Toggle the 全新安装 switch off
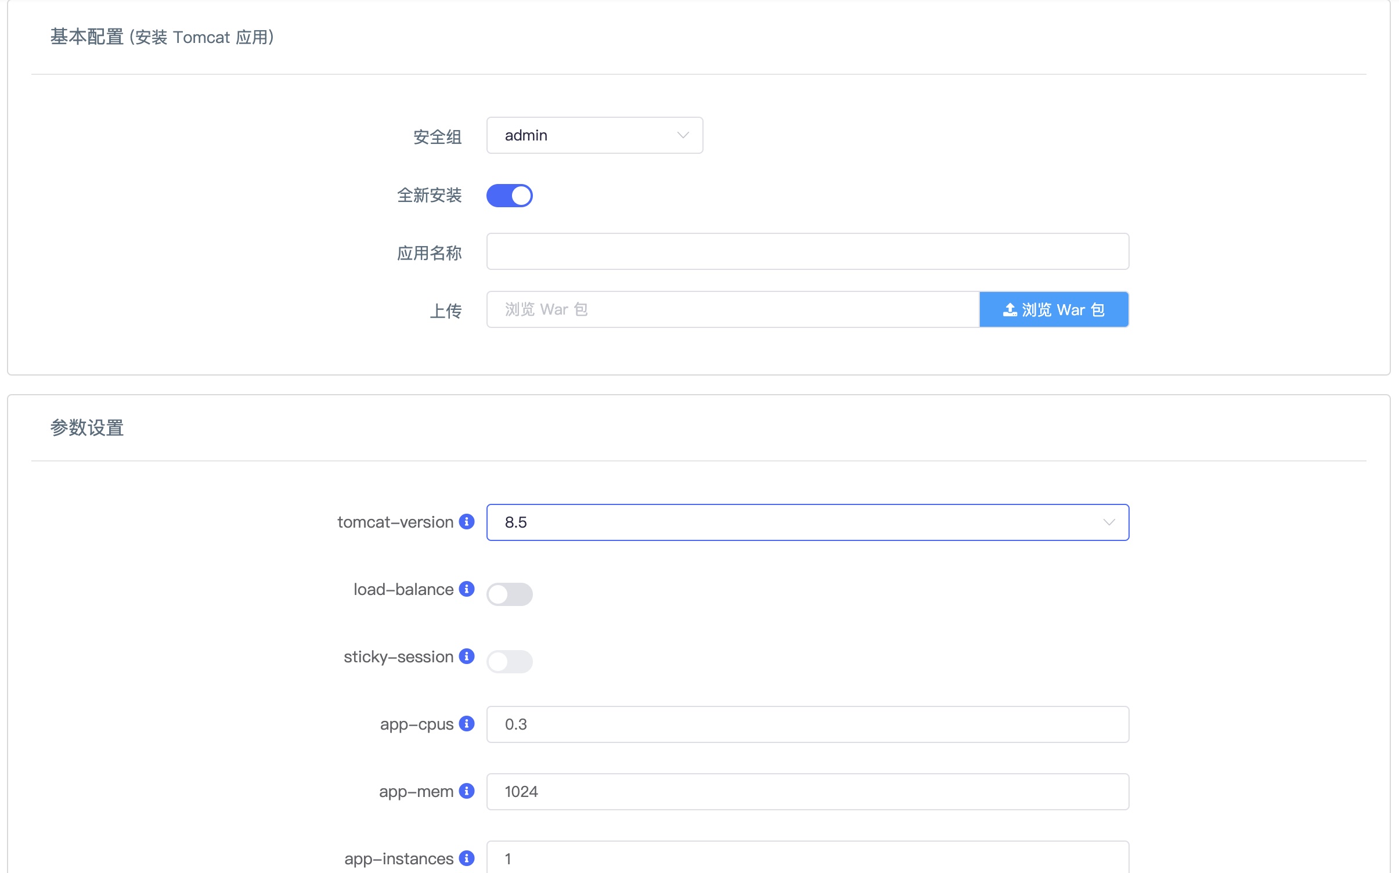 pyautogui.click(x=509, y=196)
